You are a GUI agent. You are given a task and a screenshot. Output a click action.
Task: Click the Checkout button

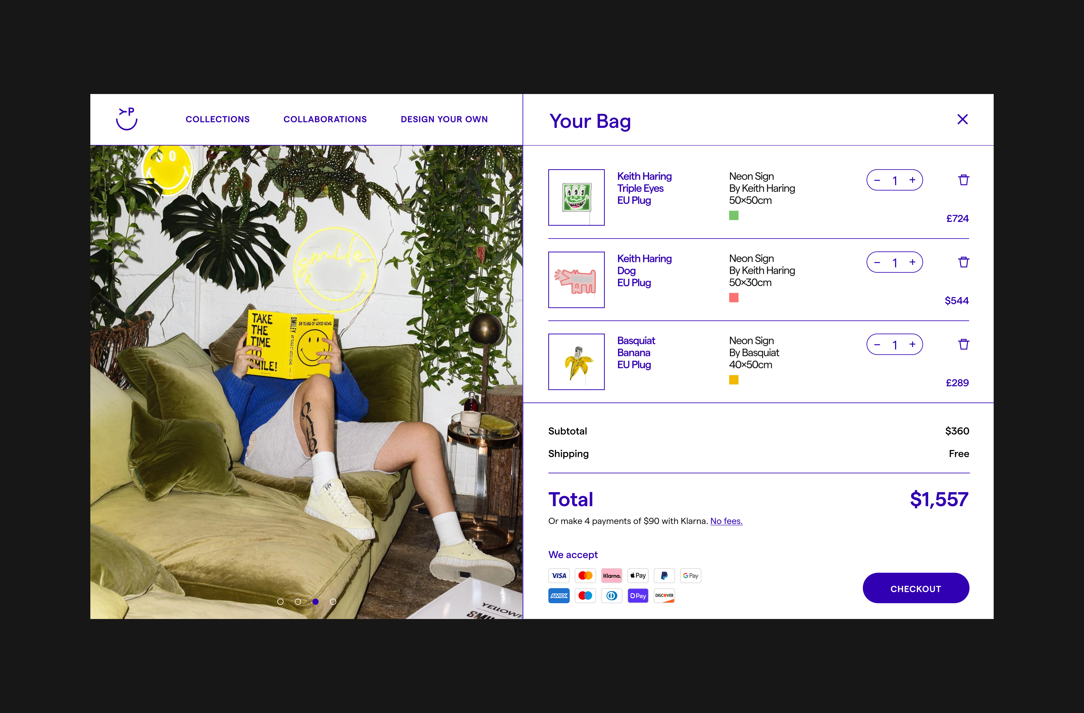click(x=915, y=588)
